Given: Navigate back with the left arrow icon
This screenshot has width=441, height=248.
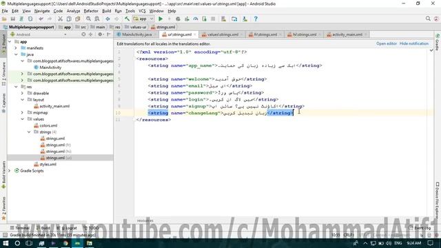Looking at the screenshot, I should pyautogui.click(x=107, y=19).
